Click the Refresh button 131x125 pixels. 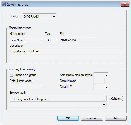click(x=116, y=99)
